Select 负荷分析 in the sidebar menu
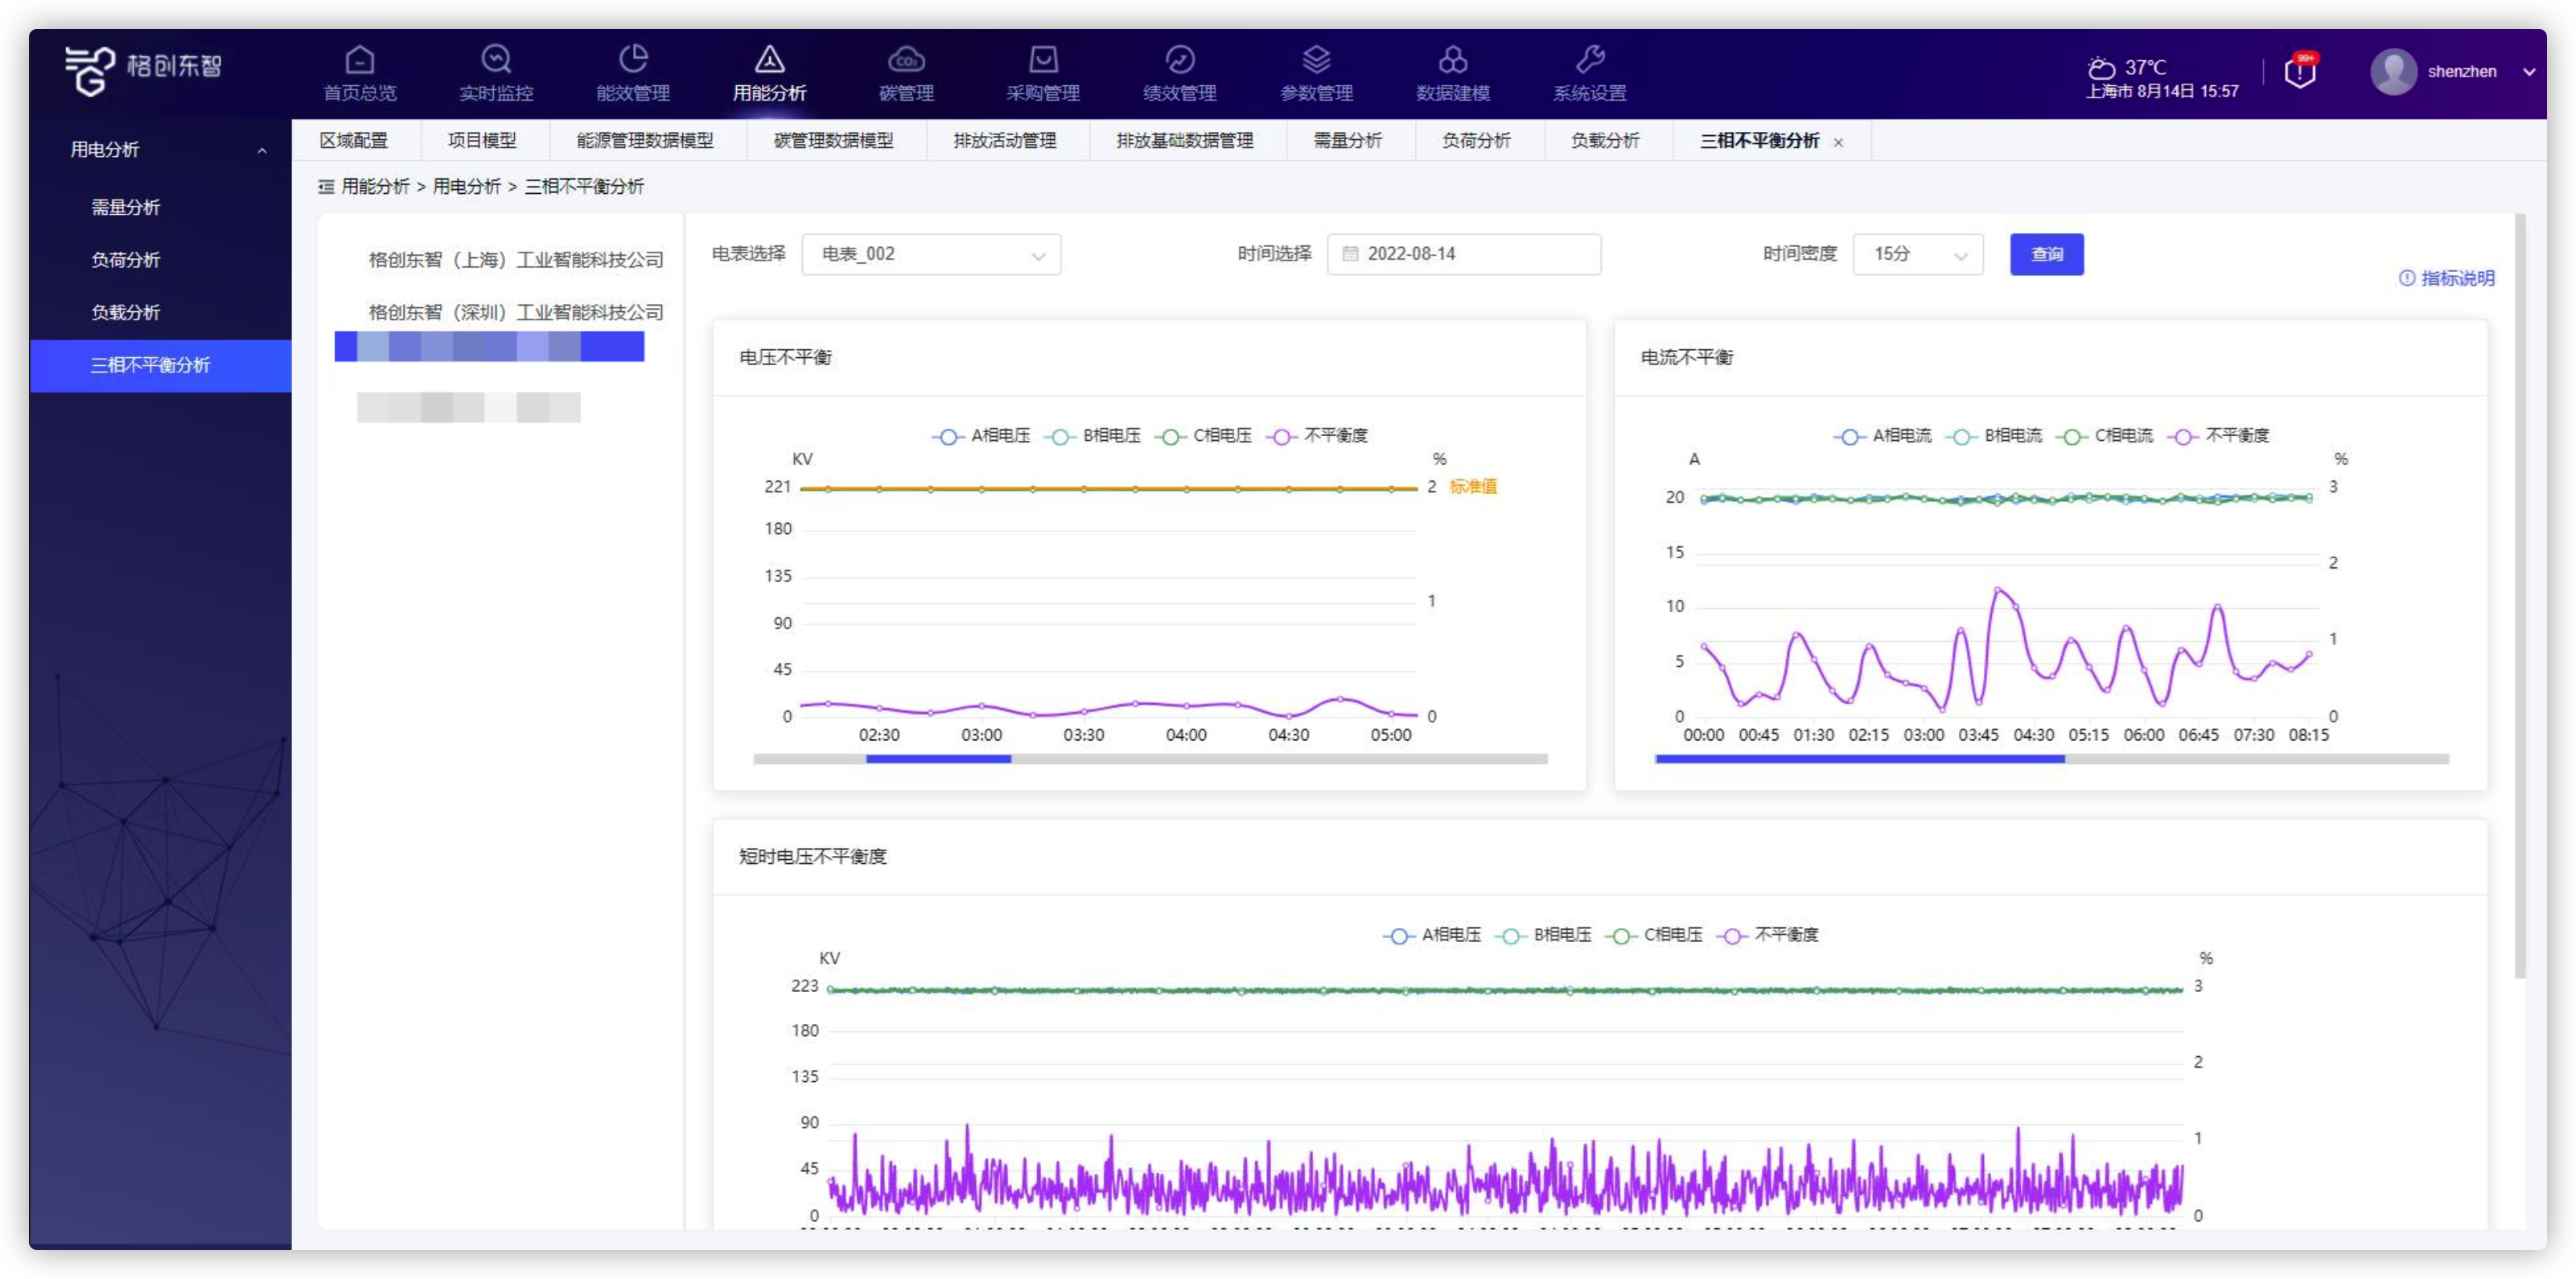 126,260
